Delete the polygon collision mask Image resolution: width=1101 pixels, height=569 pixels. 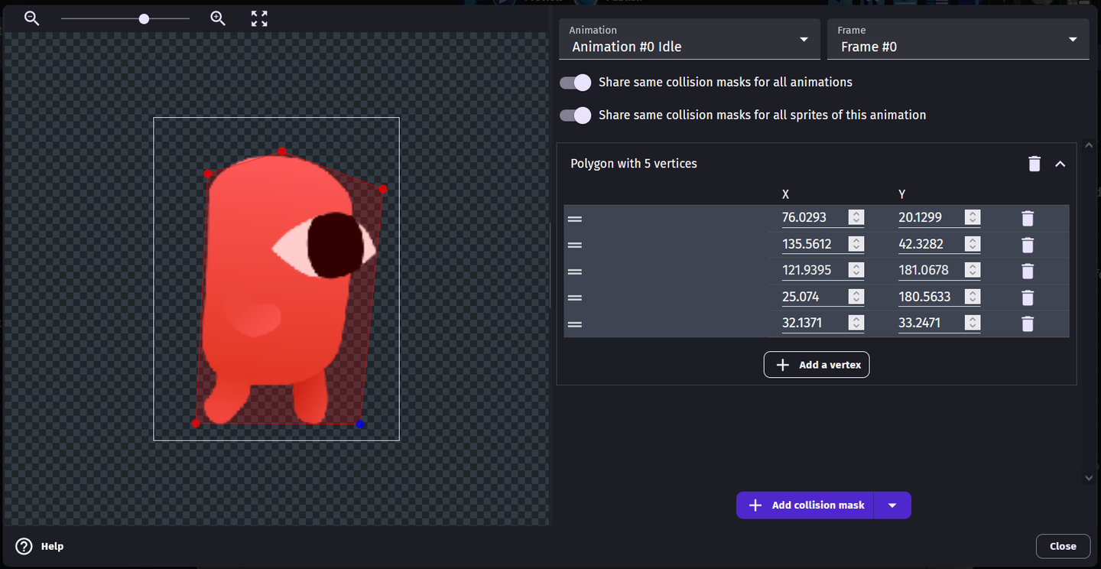tap(1034, 164)
